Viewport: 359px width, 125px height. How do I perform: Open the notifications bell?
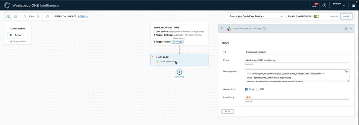314,5
